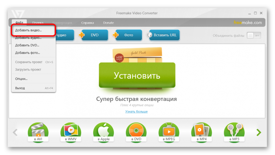Viewport: 275px width, 155px height.
Task: Maximize the Freemake Video Converter window
Action: (255, 13)
